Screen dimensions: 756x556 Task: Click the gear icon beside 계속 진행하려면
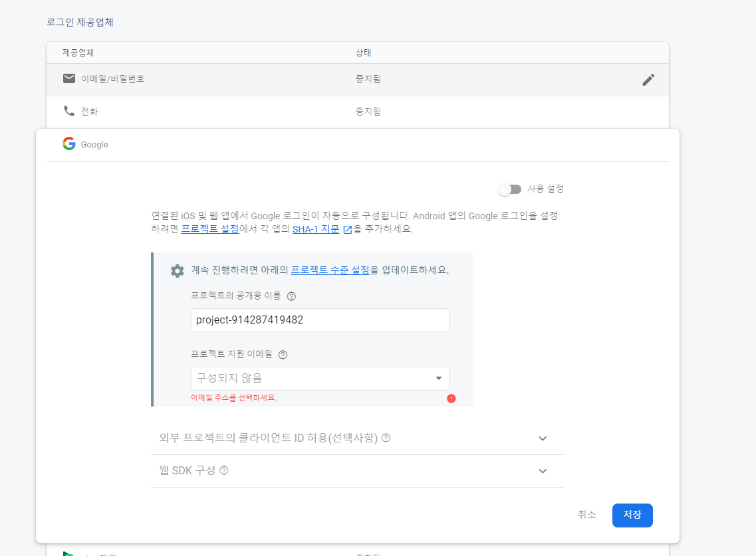click(x=178, y=271)
